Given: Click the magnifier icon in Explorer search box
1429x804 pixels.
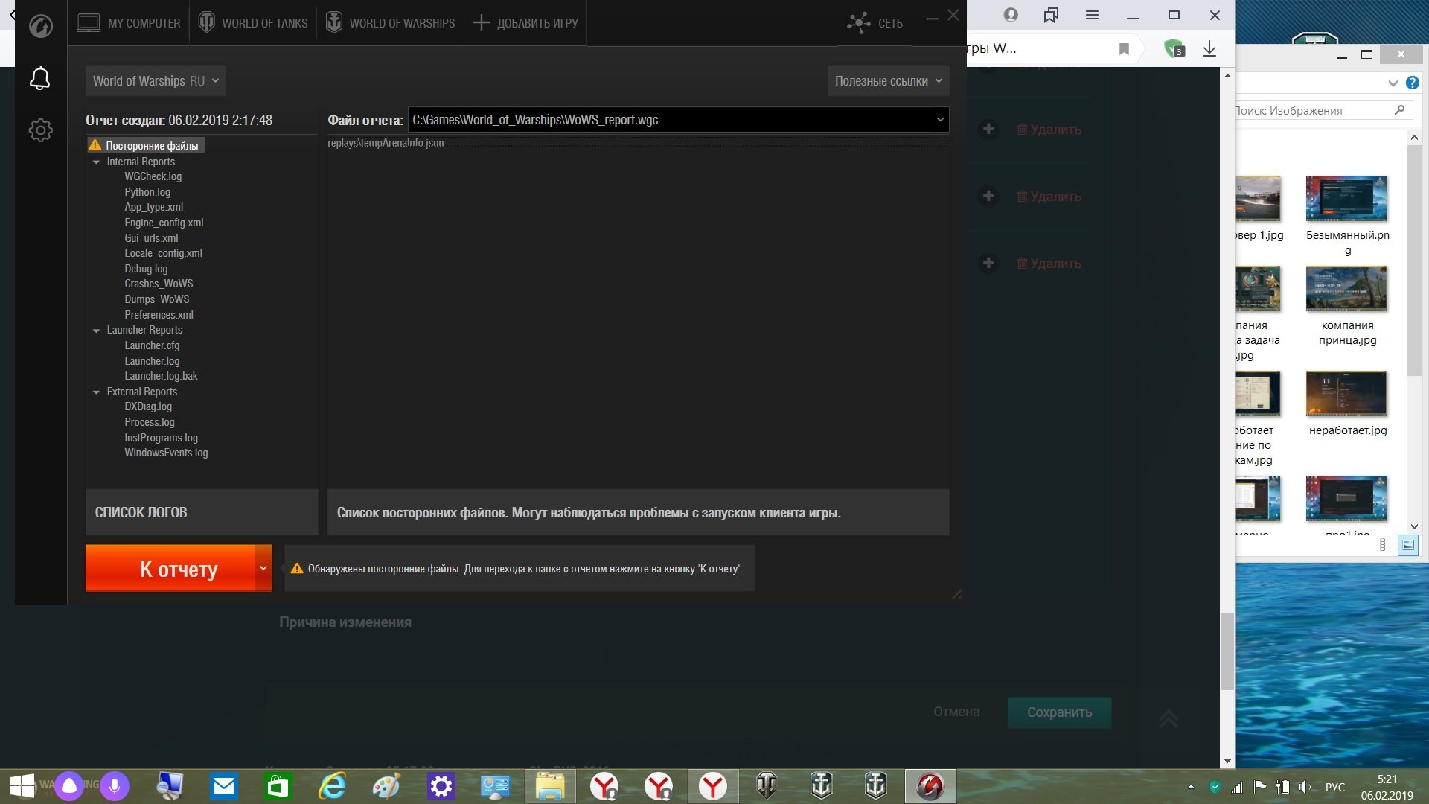Looking at the screenshot, I should point(1399,110).
